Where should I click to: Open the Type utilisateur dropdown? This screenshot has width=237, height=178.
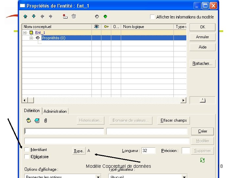coord(184,177)
